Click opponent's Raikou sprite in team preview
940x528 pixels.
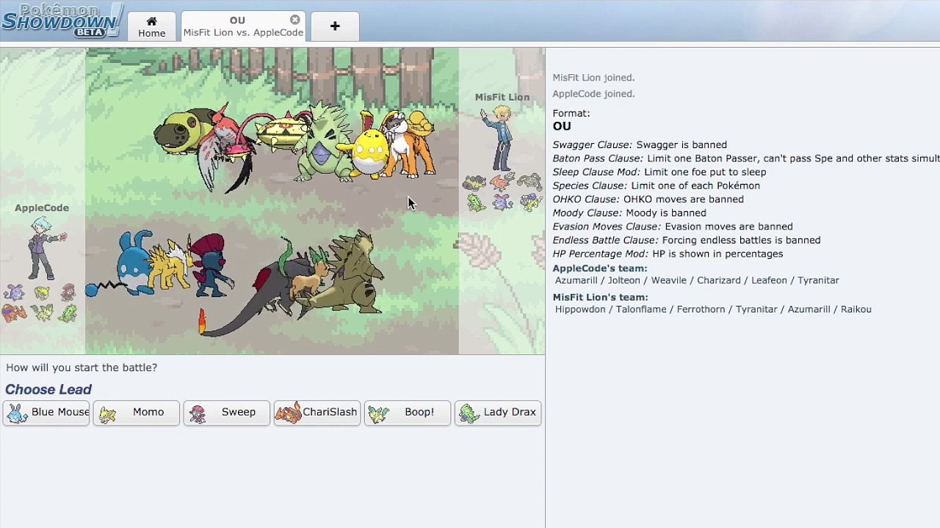tap(410, 143)
